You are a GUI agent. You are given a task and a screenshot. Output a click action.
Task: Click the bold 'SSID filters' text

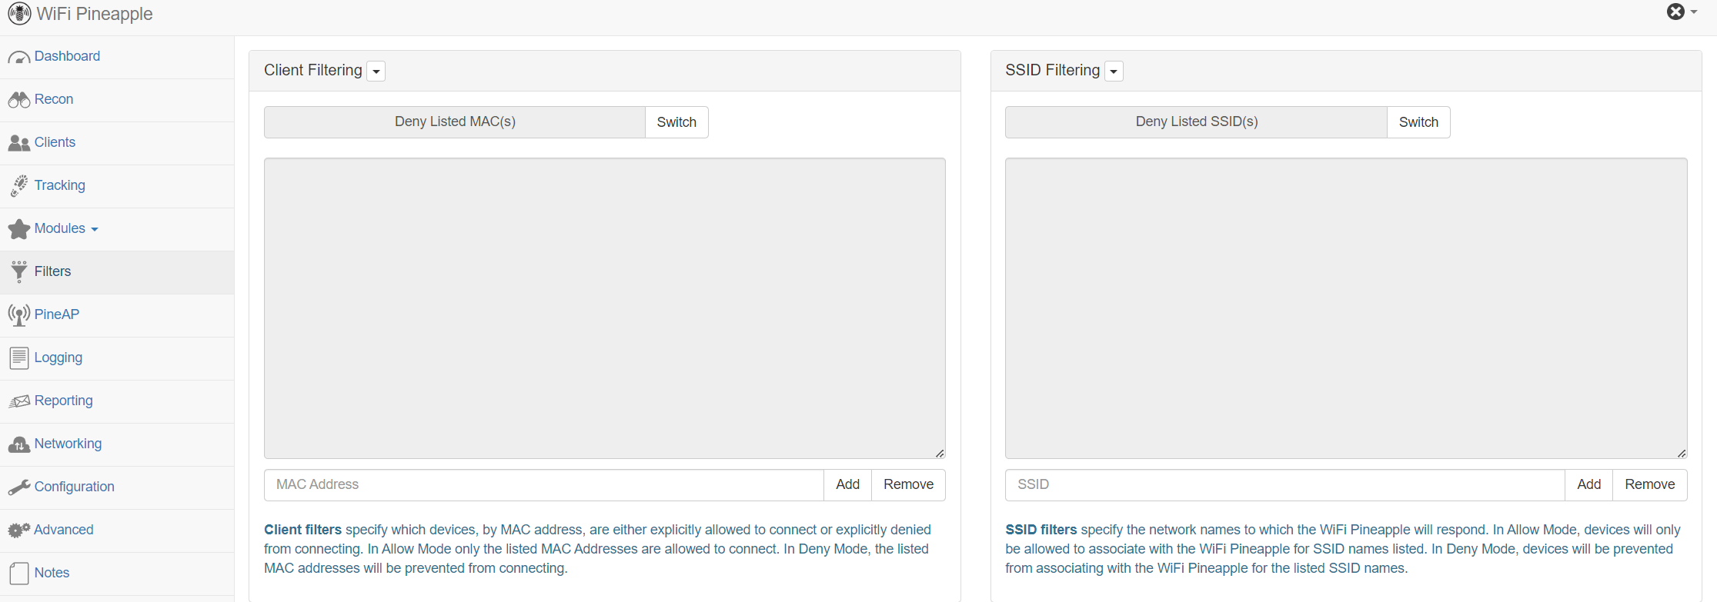point(1041,530)
